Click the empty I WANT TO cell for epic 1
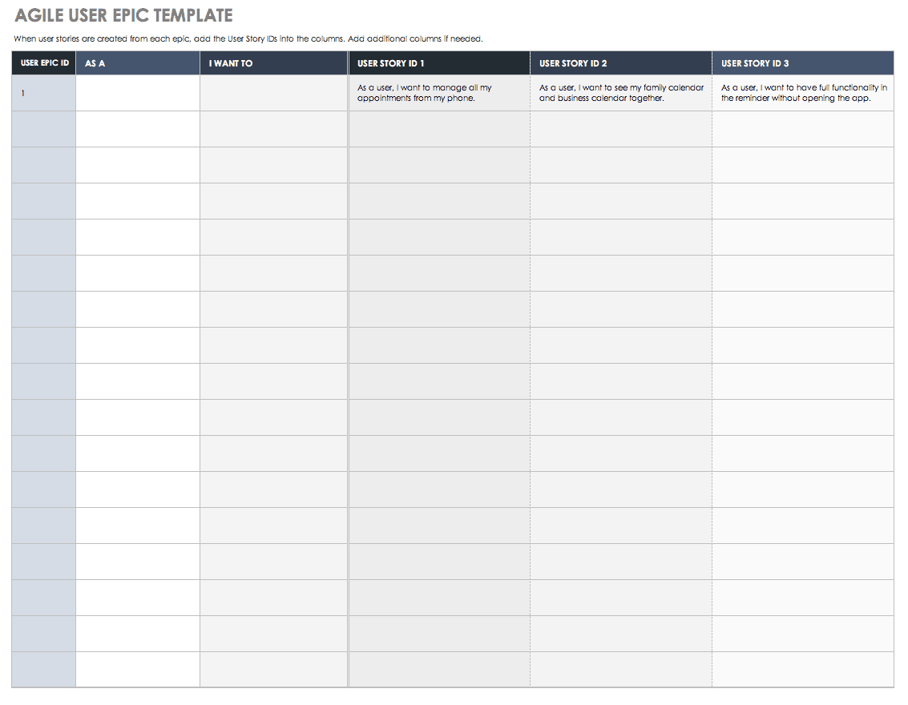Viewport: 908px width, 705px height. point(273,93)
